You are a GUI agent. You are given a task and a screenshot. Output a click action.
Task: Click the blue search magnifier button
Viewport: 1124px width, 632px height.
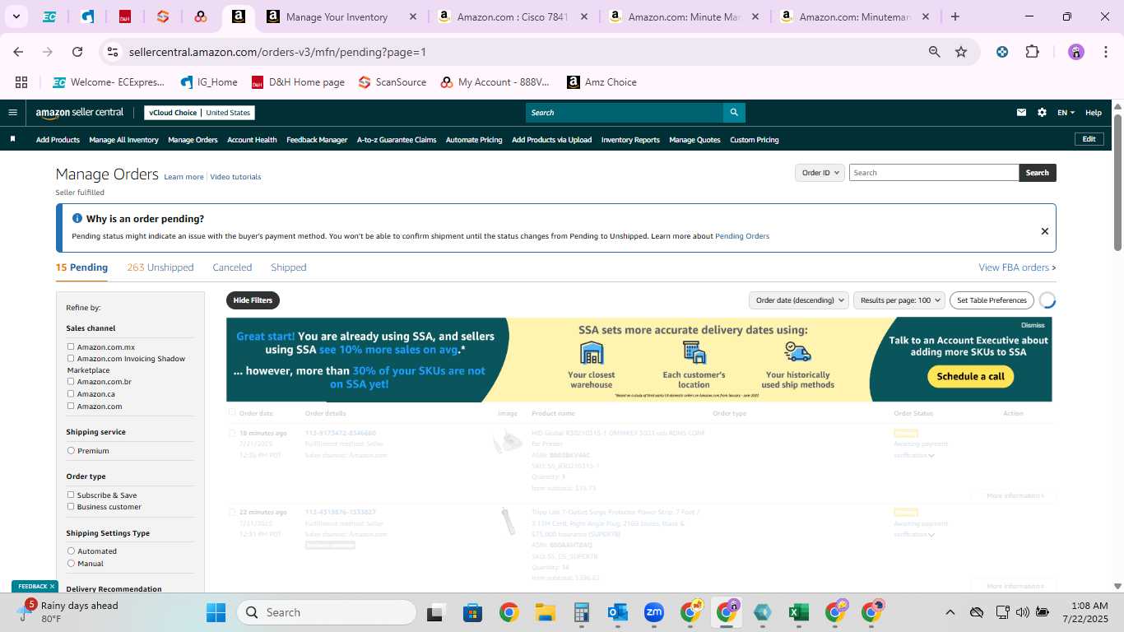pos(734,113)
